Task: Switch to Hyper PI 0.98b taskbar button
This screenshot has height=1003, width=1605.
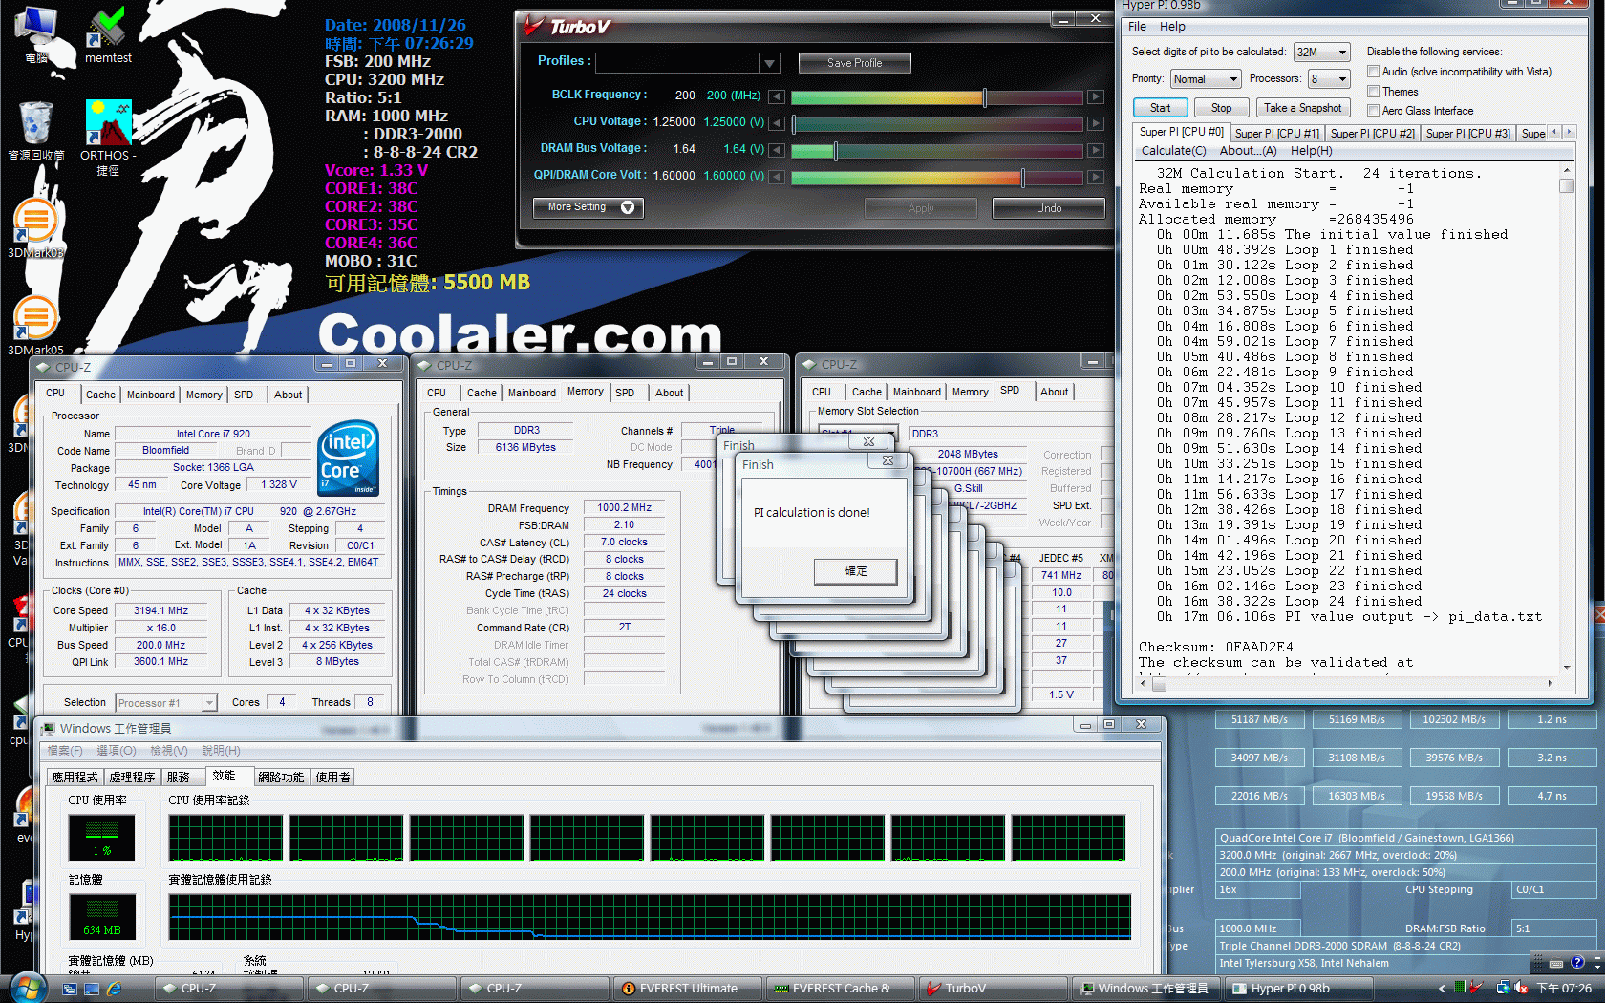Action: (1297, 989)
